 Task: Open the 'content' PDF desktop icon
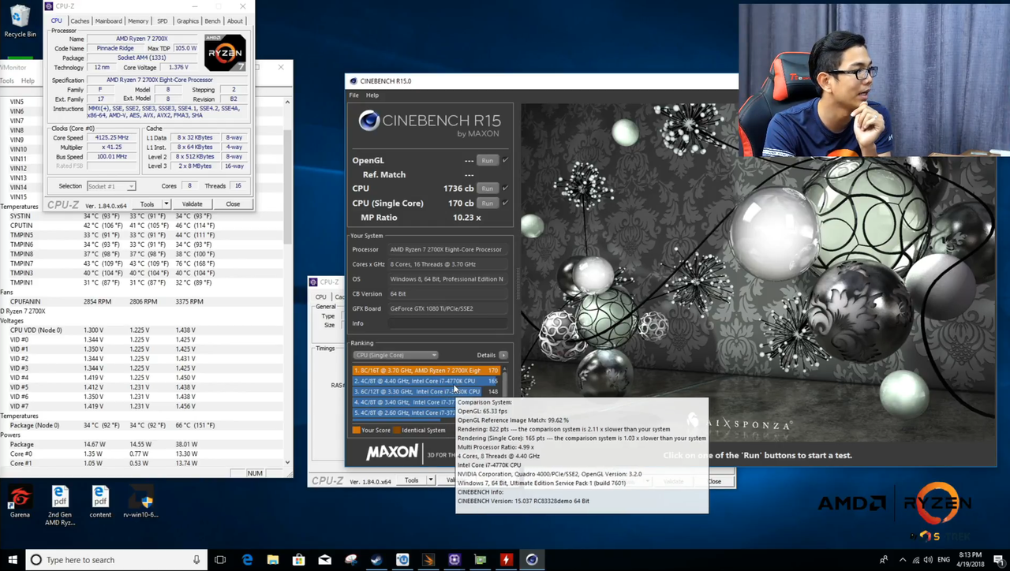pyautogui.click(x=100, y=502)
